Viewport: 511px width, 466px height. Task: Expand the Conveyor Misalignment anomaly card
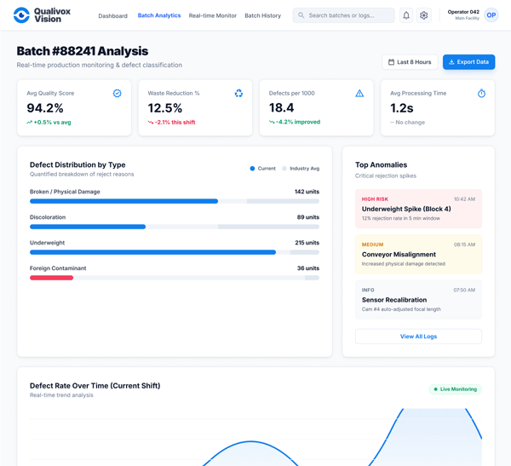418,254
